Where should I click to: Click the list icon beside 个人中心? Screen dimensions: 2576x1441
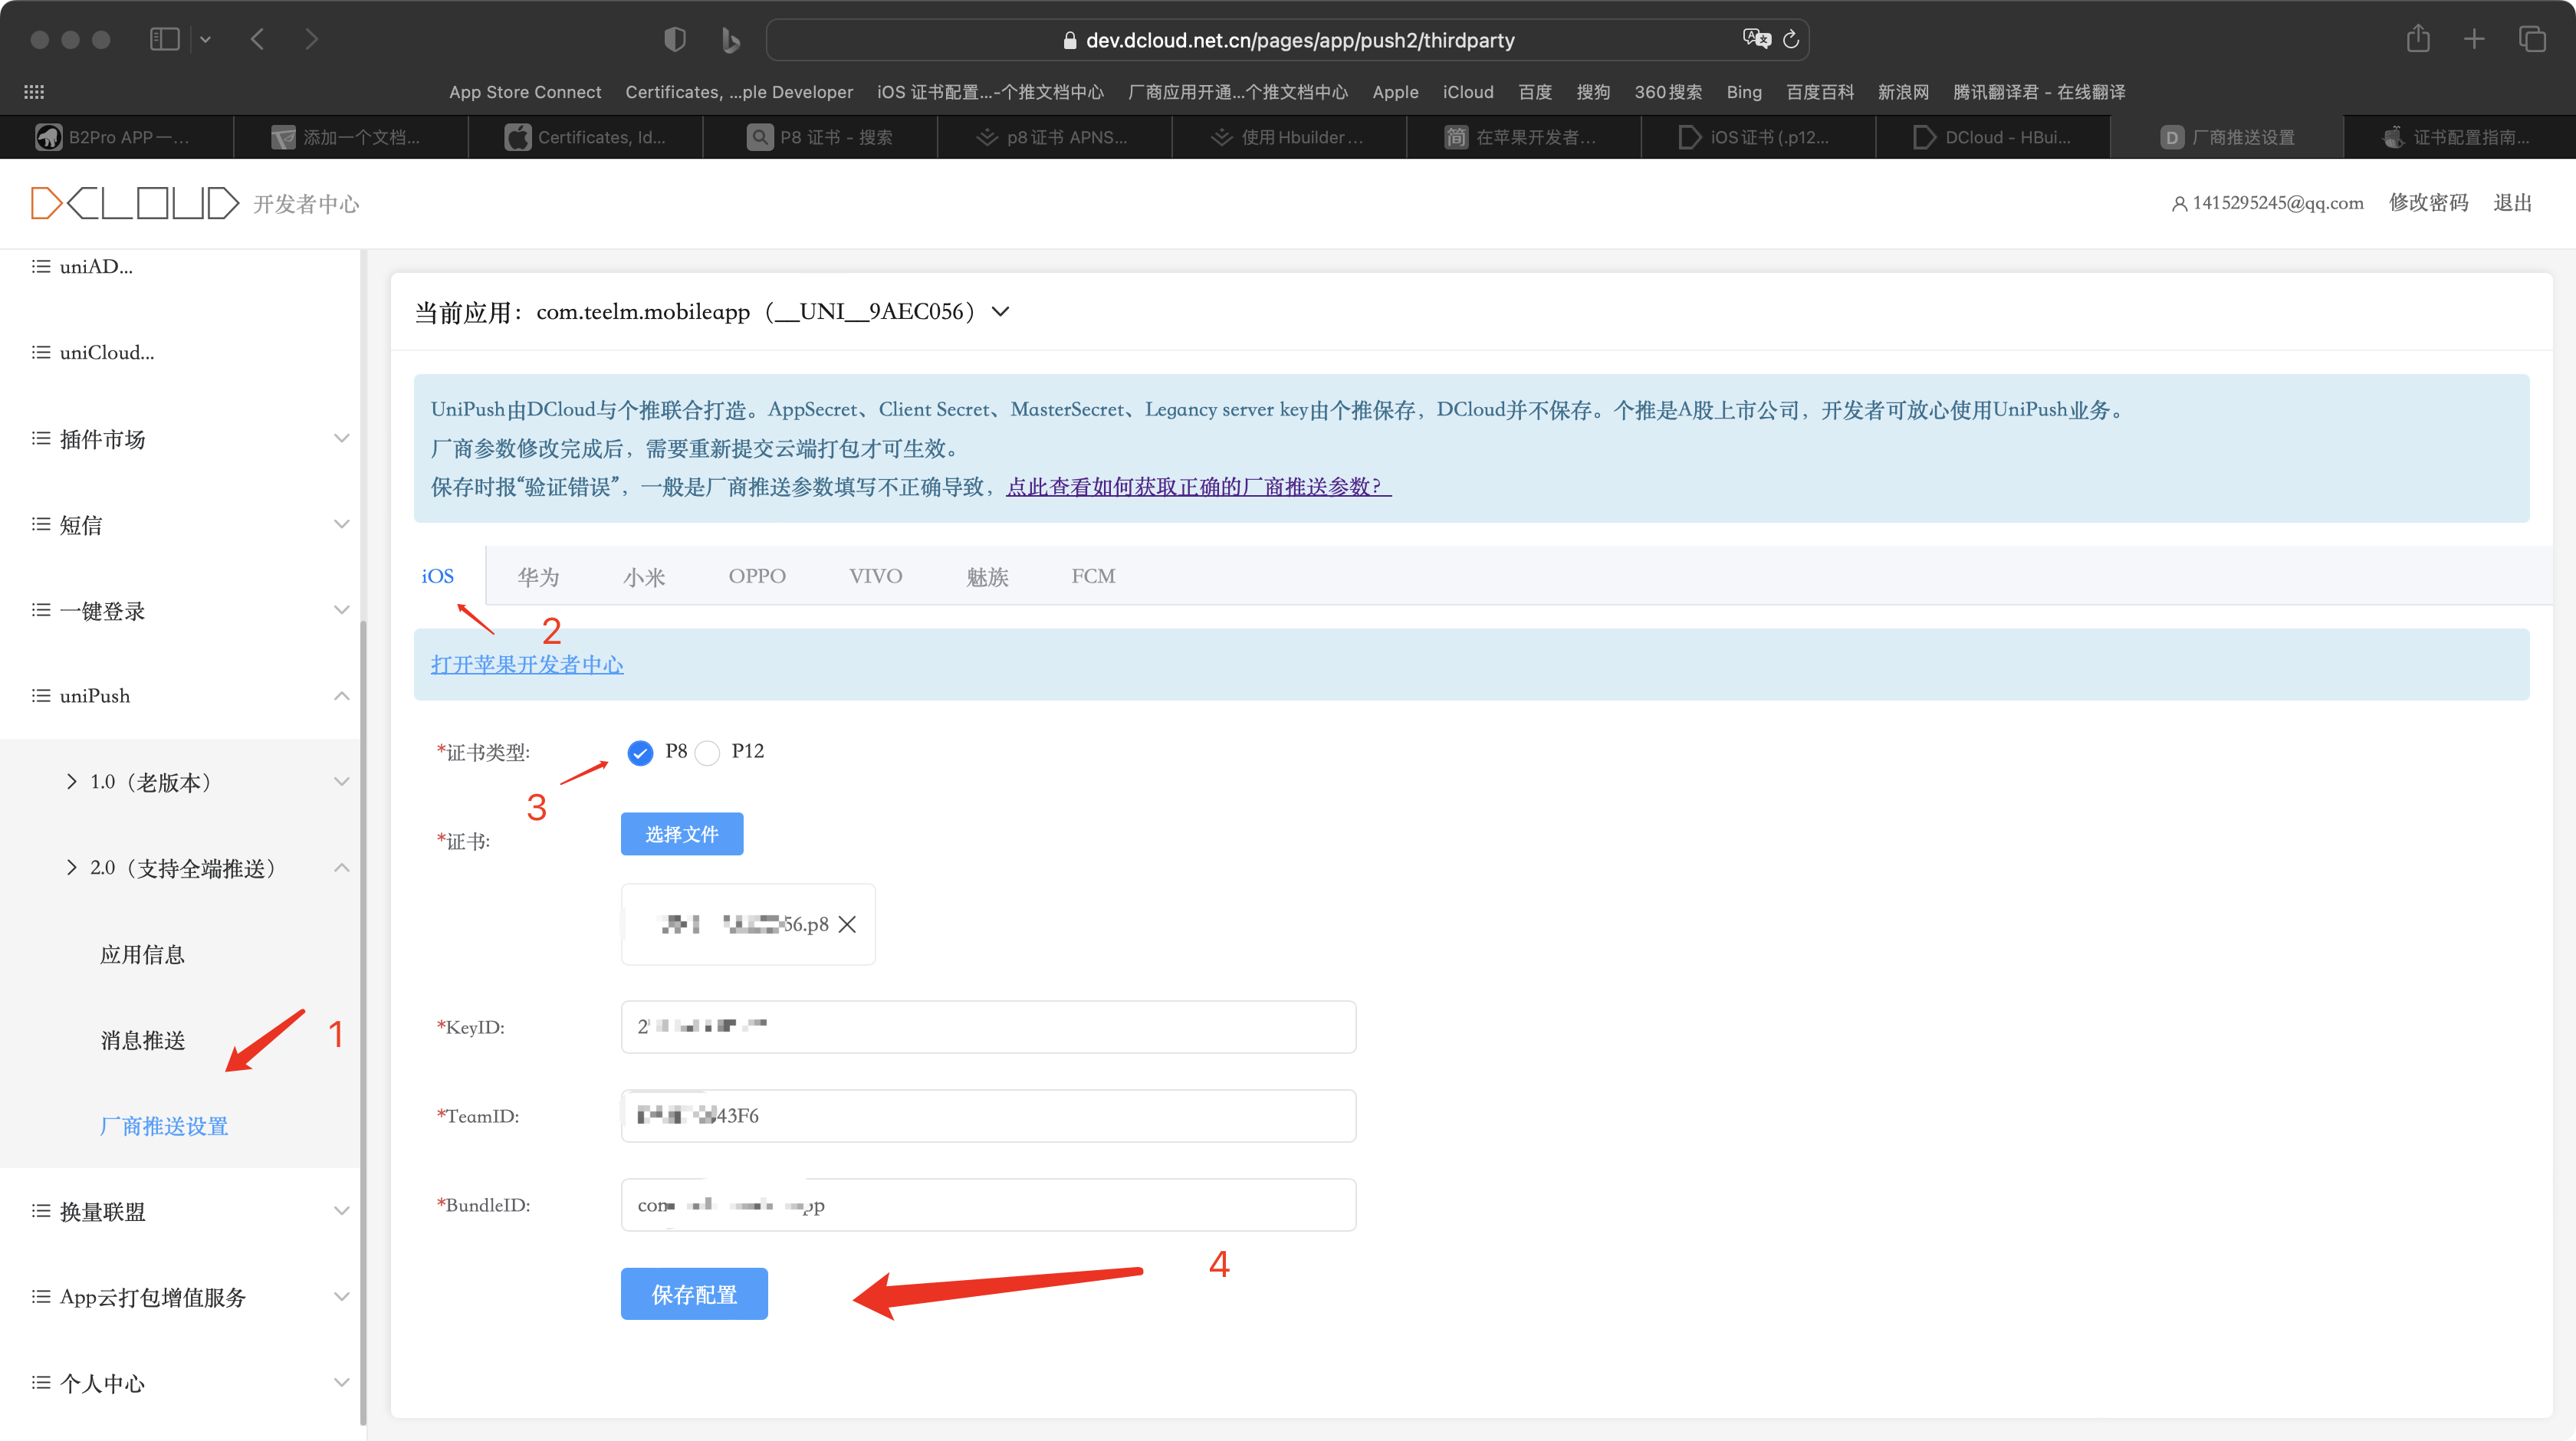[x=41, y=1383]
